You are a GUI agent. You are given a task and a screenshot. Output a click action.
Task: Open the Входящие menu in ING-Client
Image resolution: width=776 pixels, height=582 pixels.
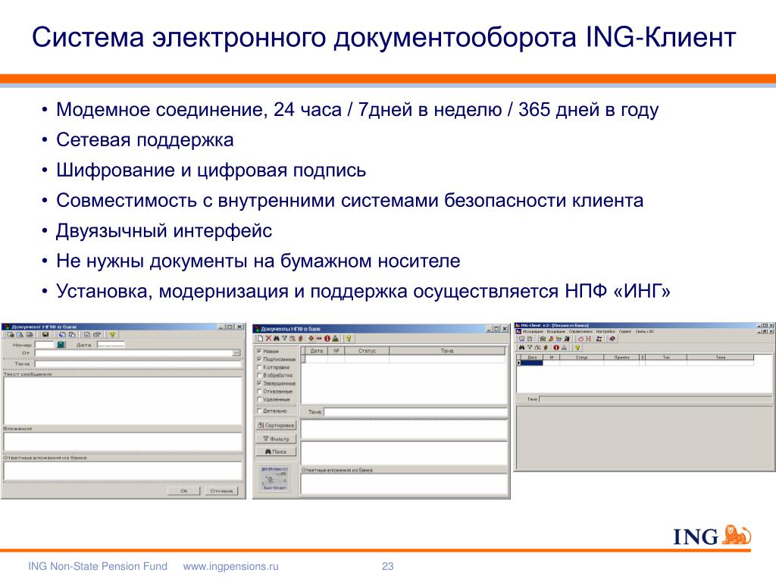coord(555,332)
